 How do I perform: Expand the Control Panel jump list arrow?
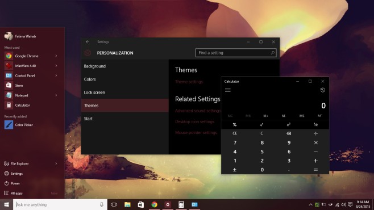[x=56, y=75]
